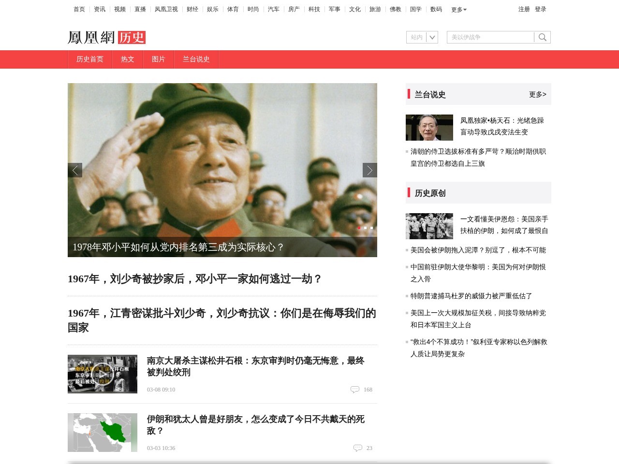
Task: Open the 注册 link
Action: click(524, 9)
